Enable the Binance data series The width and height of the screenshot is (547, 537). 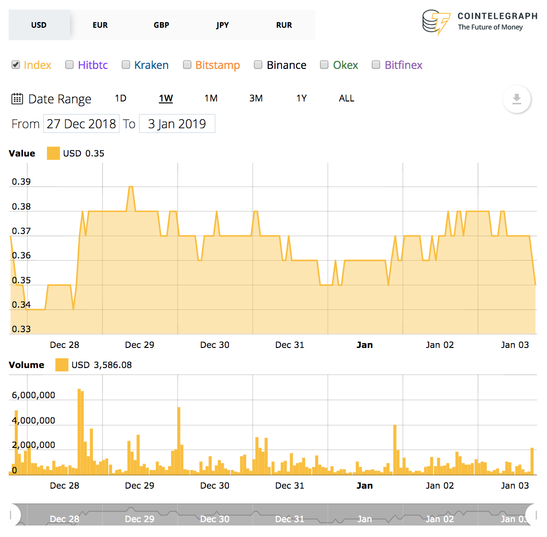[258, 65]
